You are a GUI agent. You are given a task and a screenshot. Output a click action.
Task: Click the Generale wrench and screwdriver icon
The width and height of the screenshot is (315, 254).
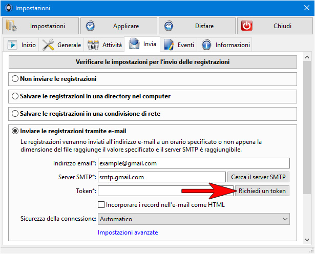(48, 45)
